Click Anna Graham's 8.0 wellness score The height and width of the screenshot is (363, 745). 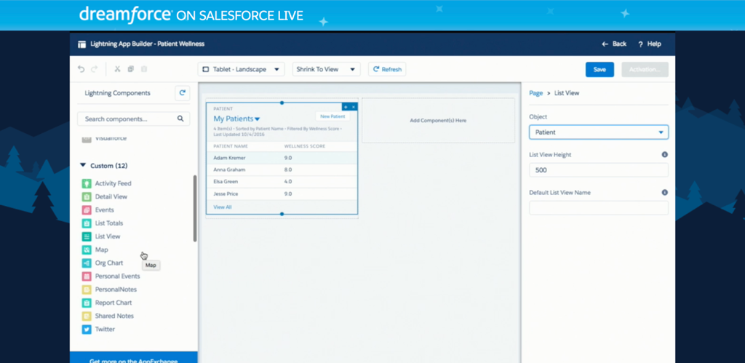[288, 169]
